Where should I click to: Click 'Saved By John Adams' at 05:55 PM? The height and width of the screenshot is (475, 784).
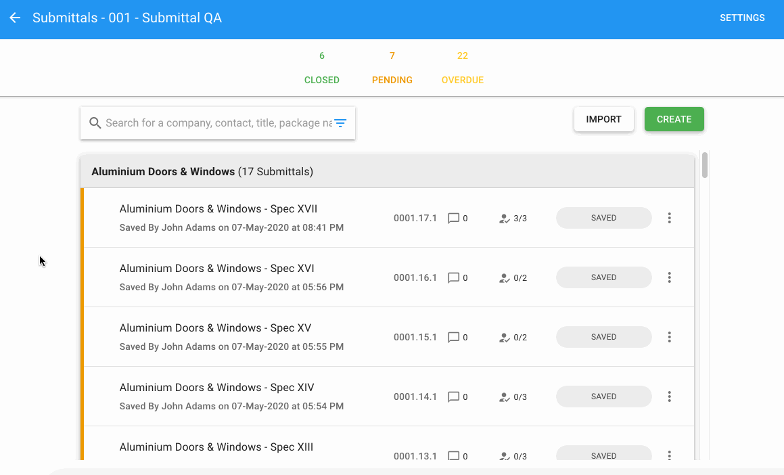point(231,346)
